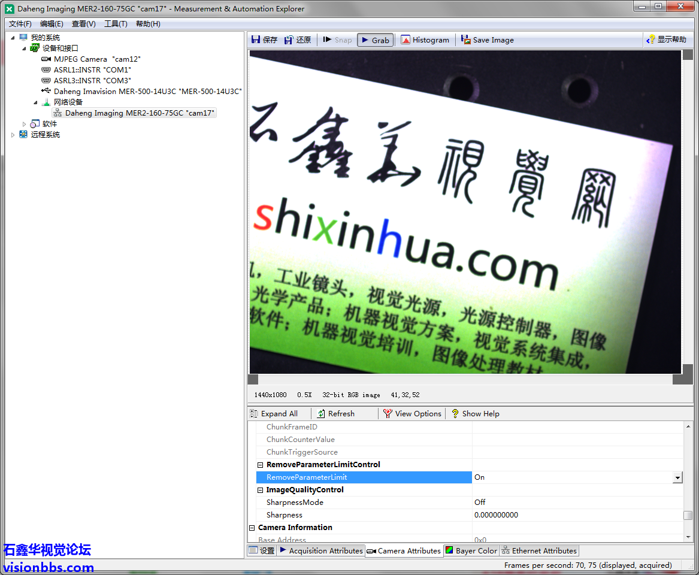The image size is (699, 575).
Task: Collapse the Camera Information section
Action: [252, 528]
